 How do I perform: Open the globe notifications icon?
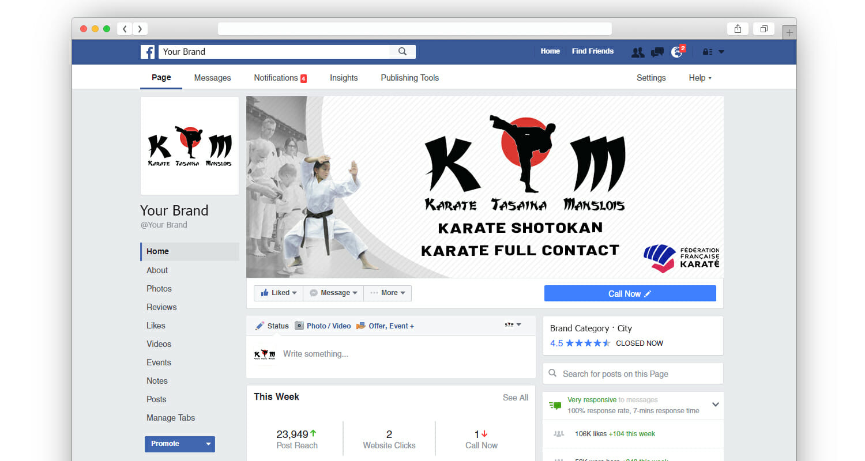[x=677, y=52]
